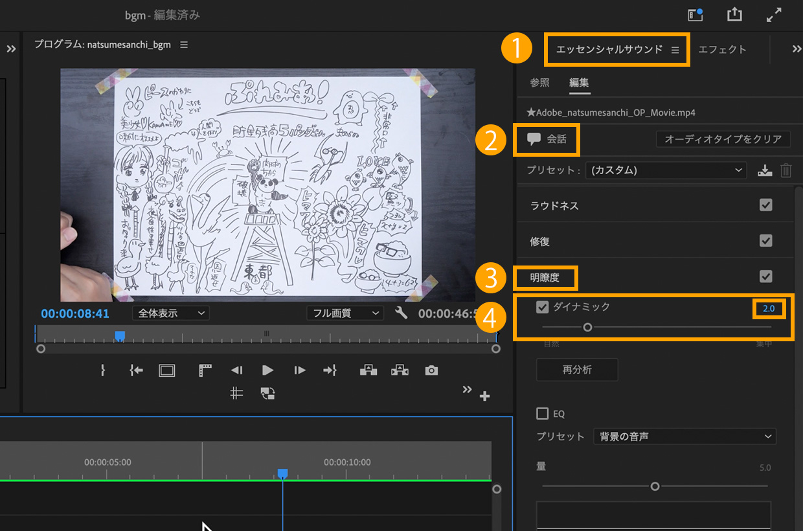Enable the EQ checkbox
This screenshot has width=803, height=531.
coord(542,413)
